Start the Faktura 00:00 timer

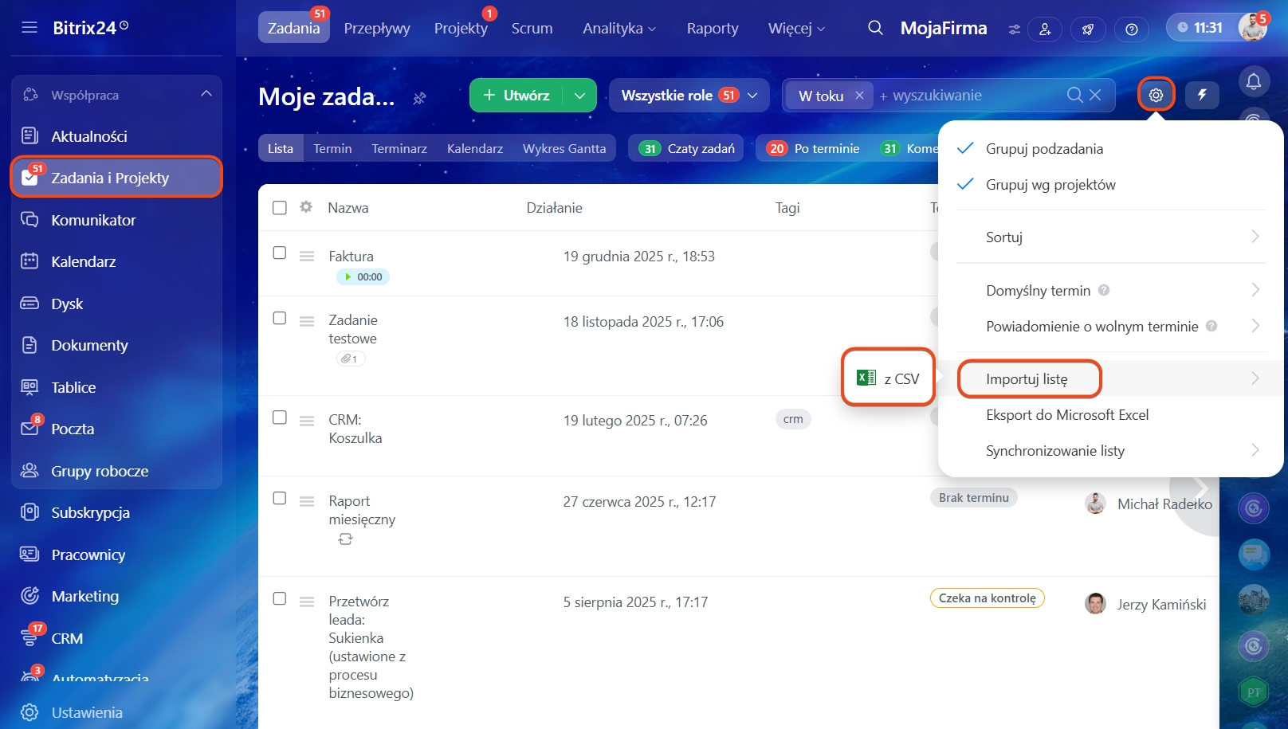tap(348, 277)
